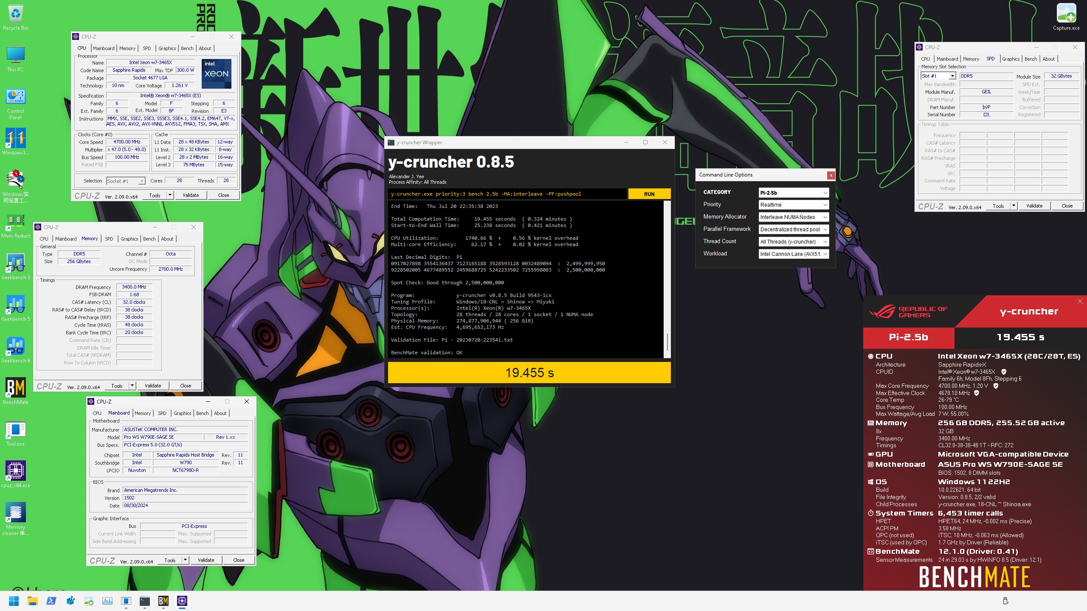
Task: Click Close button in CPU-Z Memory window
Action: 186,386
